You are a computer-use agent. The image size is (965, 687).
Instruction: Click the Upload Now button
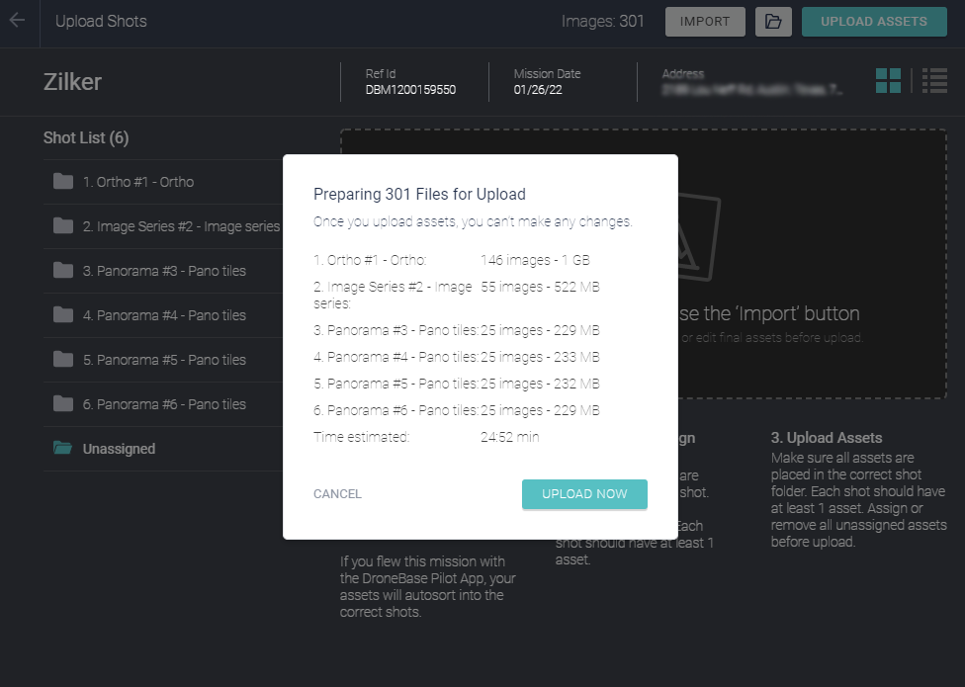pos(584,494)
